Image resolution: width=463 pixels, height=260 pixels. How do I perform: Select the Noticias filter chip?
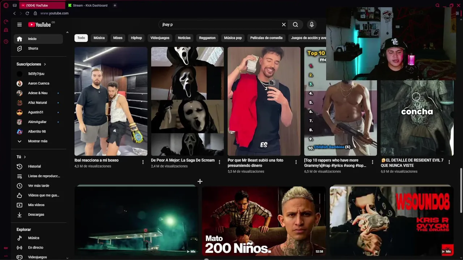coord(184,38)
